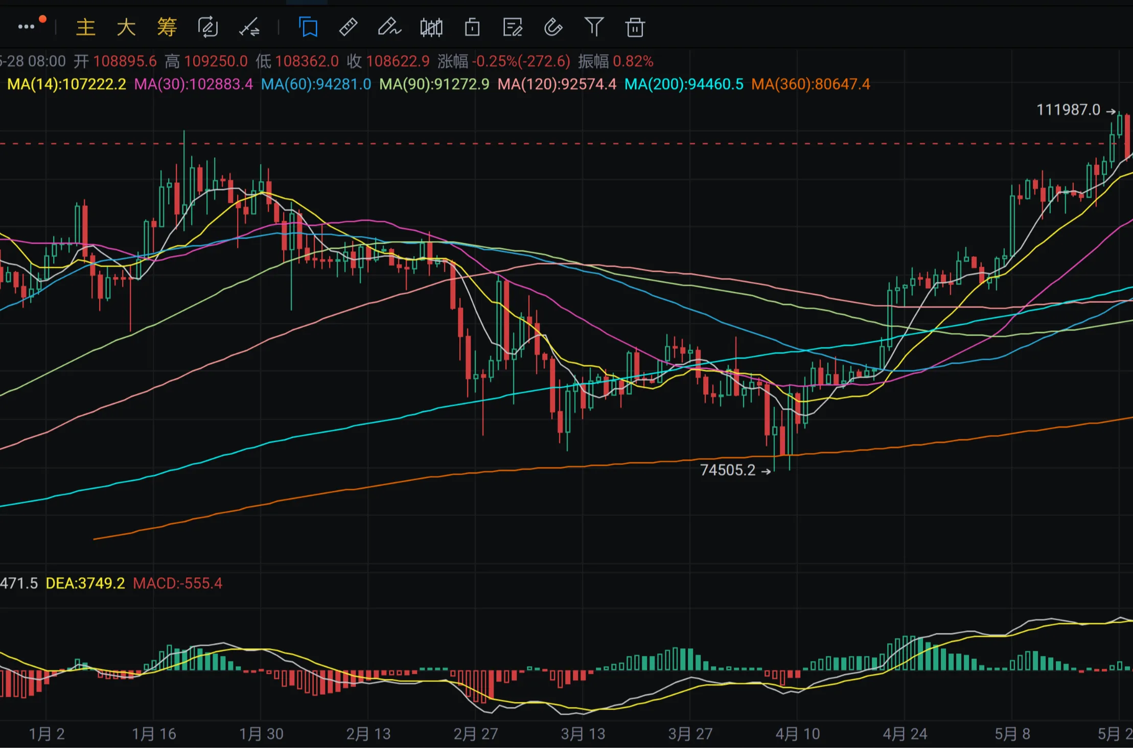This screenshot has width=1133, height=755.
Task: Toggle the 大 large-order indicator
Action: click(x=126, y=27)
